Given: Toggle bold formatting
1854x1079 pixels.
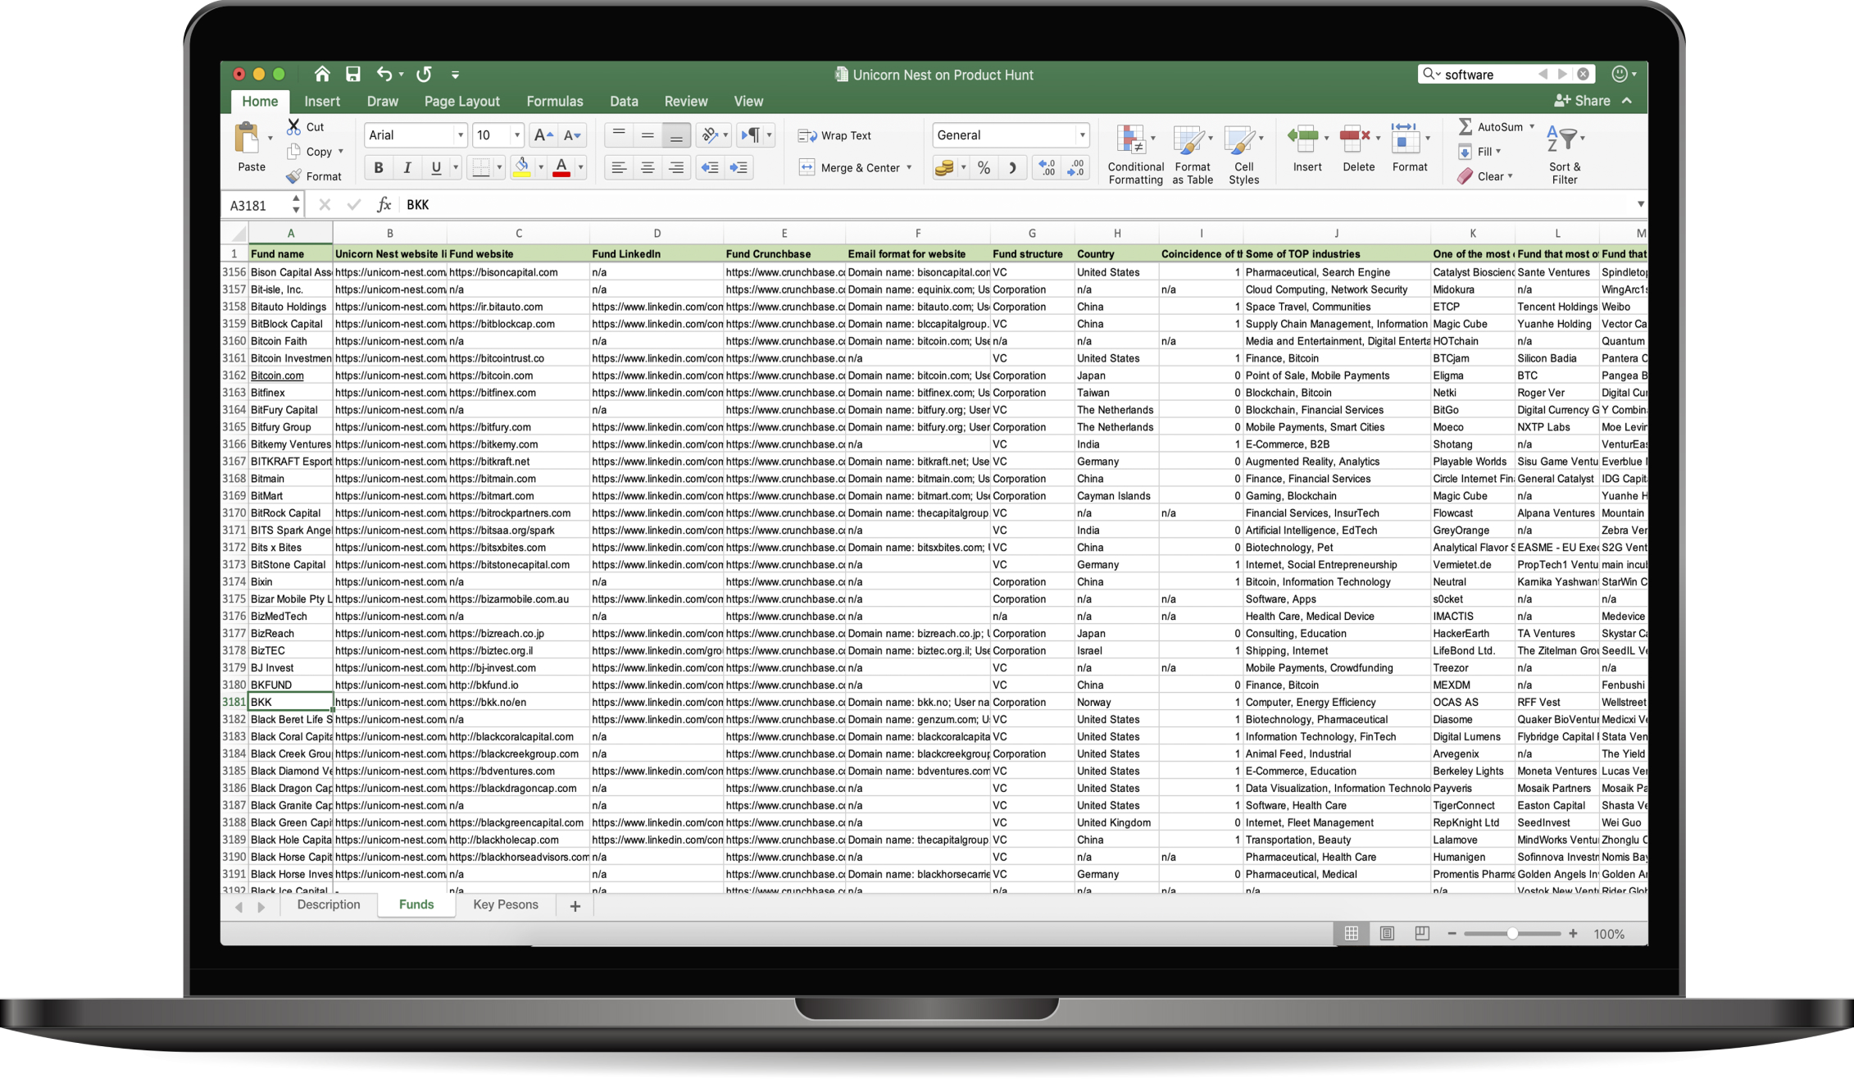Looking at the screenshot, I should [378, 168].
